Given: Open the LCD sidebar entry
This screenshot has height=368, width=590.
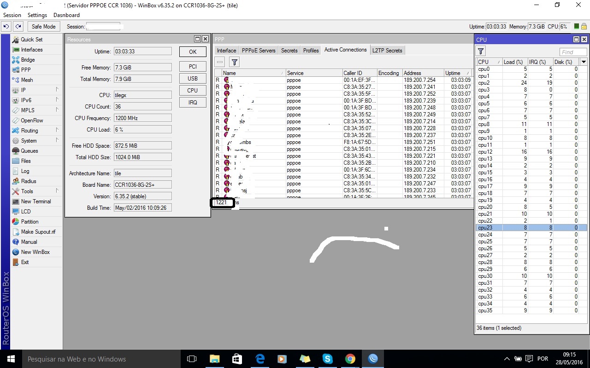Looking at the screenshot, I should (26, 212).
